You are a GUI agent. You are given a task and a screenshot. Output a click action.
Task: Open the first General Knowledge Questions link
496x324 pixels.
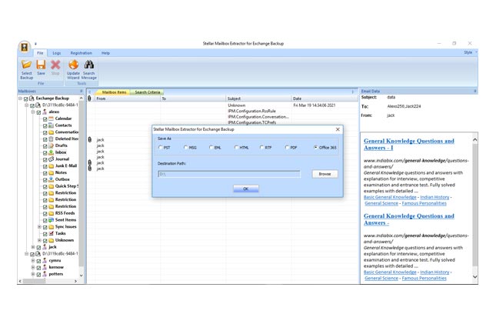pyautogui.click(x=408, y=145)
